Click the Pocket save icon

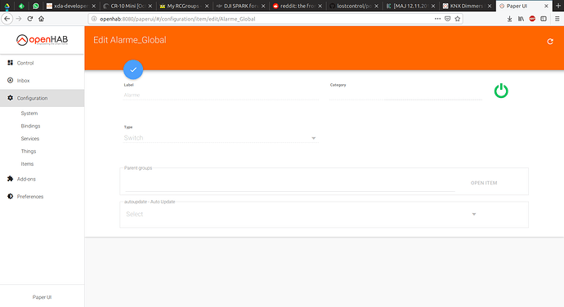tap(447, 19)
